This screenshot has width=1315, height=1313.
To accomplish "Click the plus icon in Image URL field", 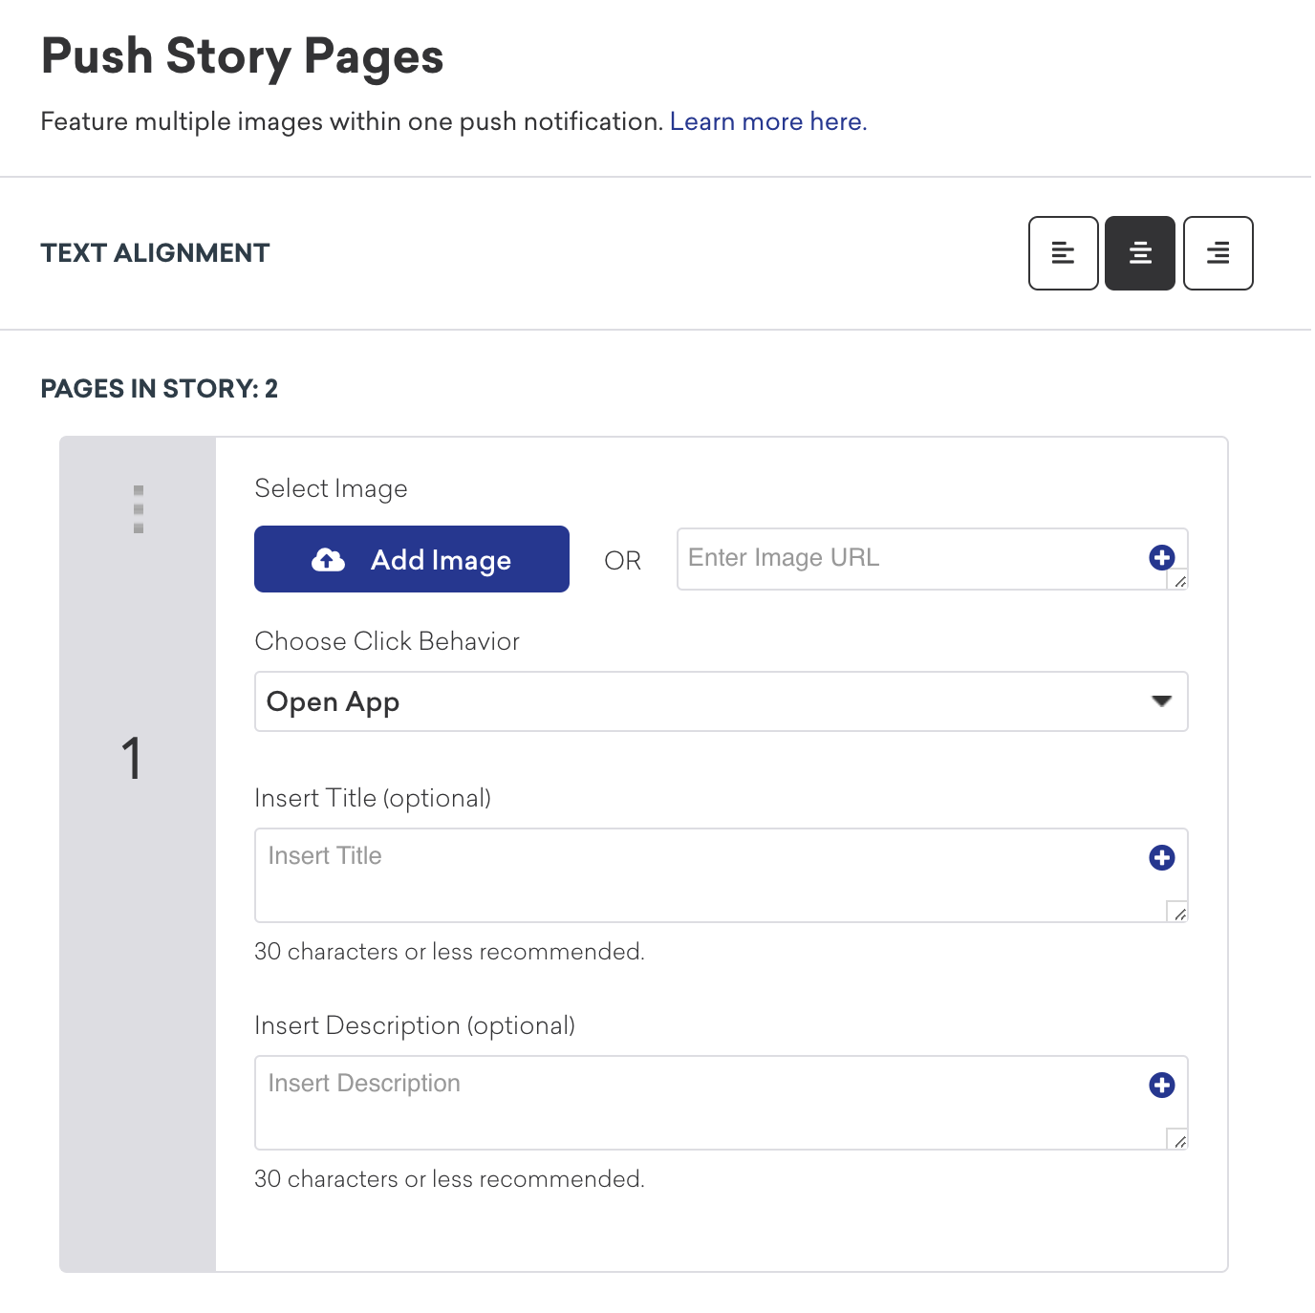I will [x=1161, y=557].
